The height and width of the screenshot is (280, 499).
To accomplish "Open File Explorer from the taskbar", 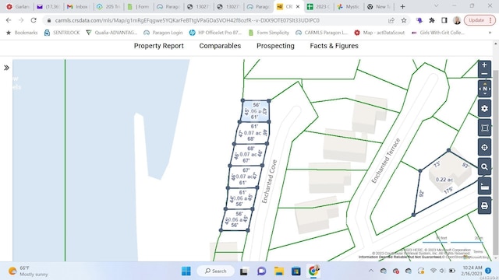I will pos(279,271).
